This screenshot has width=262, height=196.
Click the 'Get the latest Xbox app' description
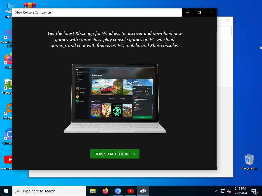click(115, 39)
